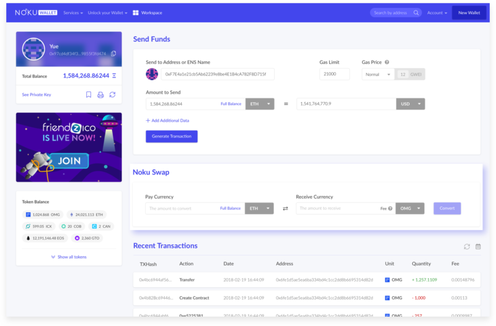Click the recipient address identicon
The height and width of the screenshot is (326, 496).
click(x=152, y=74)
